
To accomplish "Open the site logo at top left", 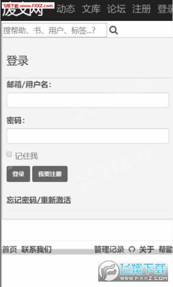I will pyautogui.click(x=23, y=9).
